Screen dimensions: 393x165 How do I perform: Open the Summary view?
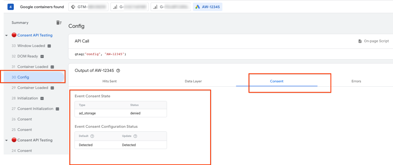[20, 23]
